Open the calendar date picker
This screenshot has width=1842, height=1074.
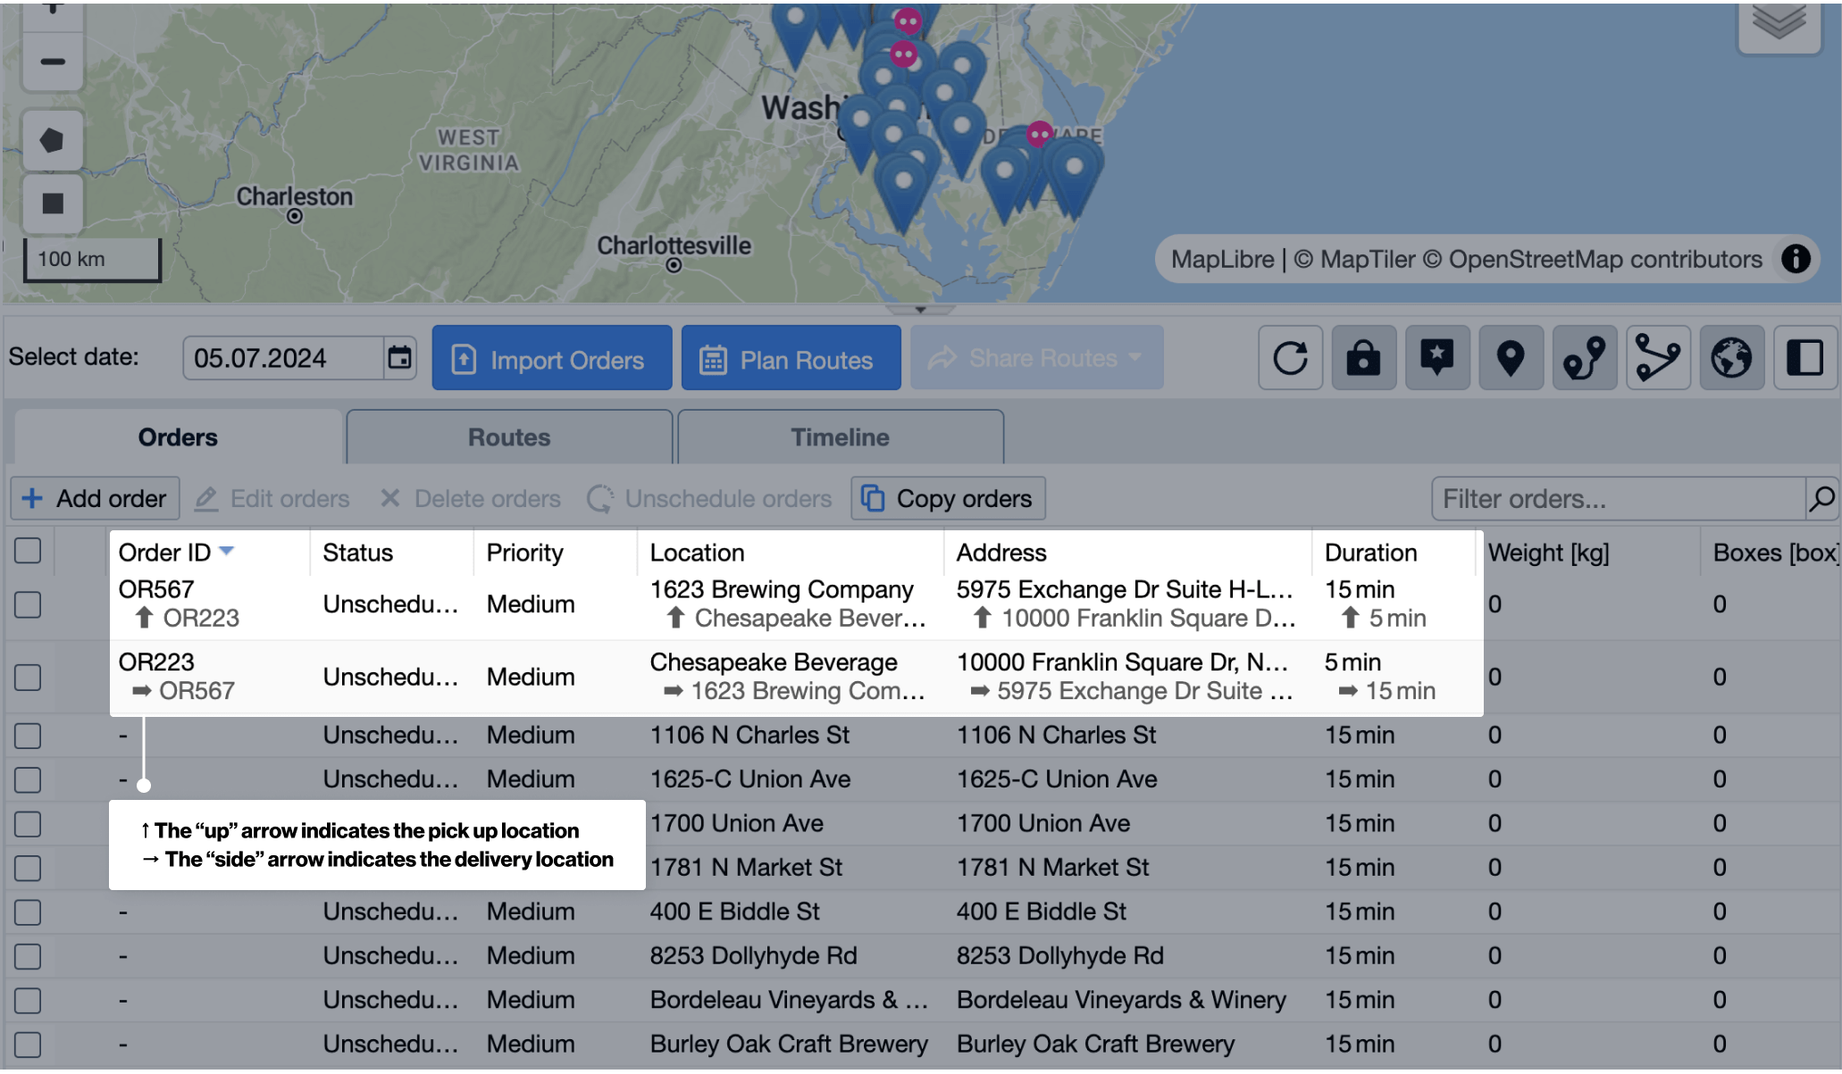click(x=399, y=358)
